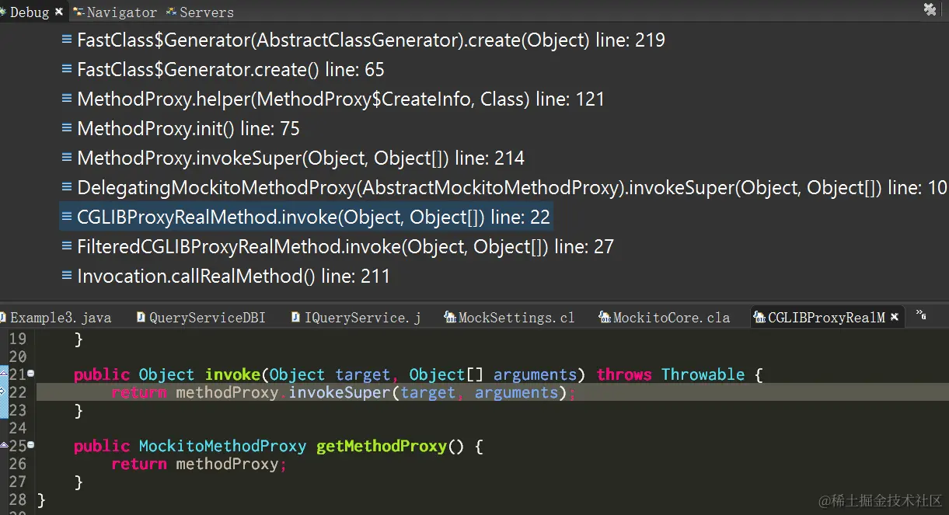Close the Debug view tab
949x515 pixels.
59,12
